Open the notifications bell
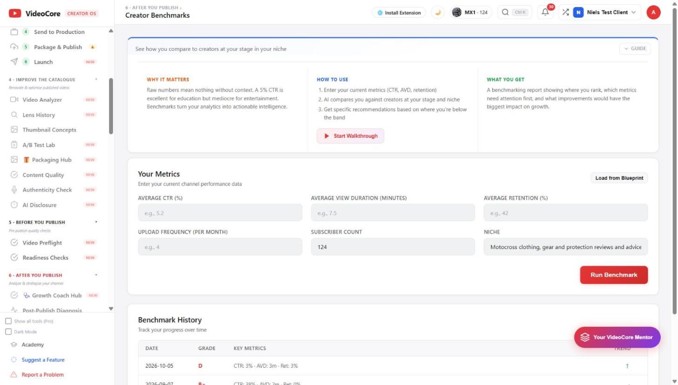678x385 pixels. [x=545, y=13]
